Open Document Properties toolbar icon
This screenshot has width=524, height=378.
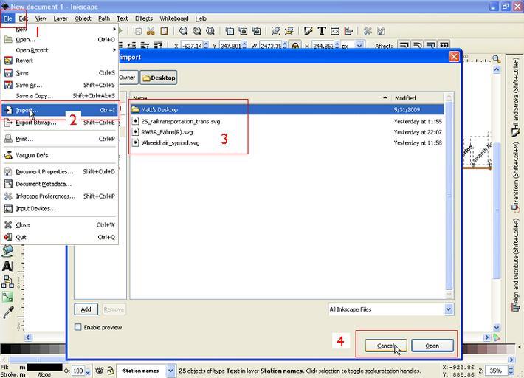pos(381,31)
